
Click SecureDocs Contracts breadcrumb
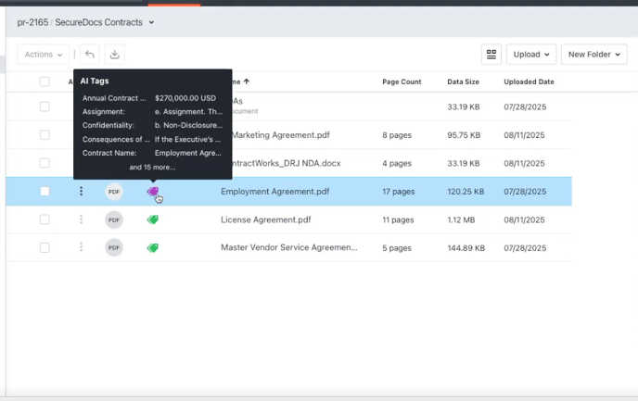coord(99,22)
